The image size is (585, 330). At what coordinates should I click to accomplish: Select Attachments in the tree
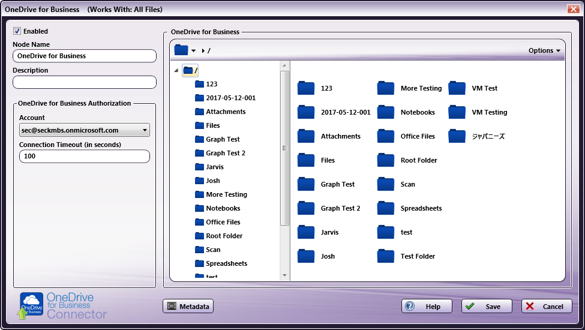tap(220, 112)
